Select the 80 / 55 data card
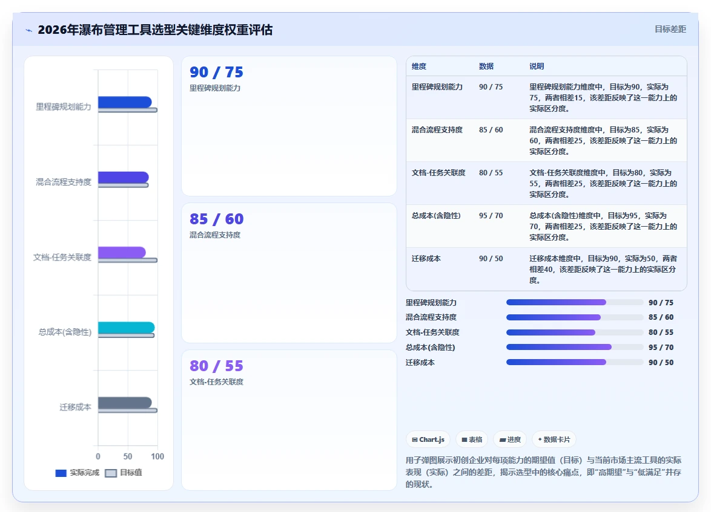The height and width of the screenshot is (512, 711). (x=289, y=420)
